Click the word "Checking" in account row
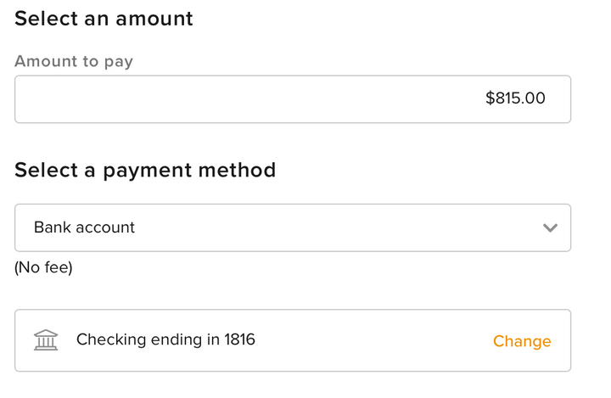 [109, 339]
